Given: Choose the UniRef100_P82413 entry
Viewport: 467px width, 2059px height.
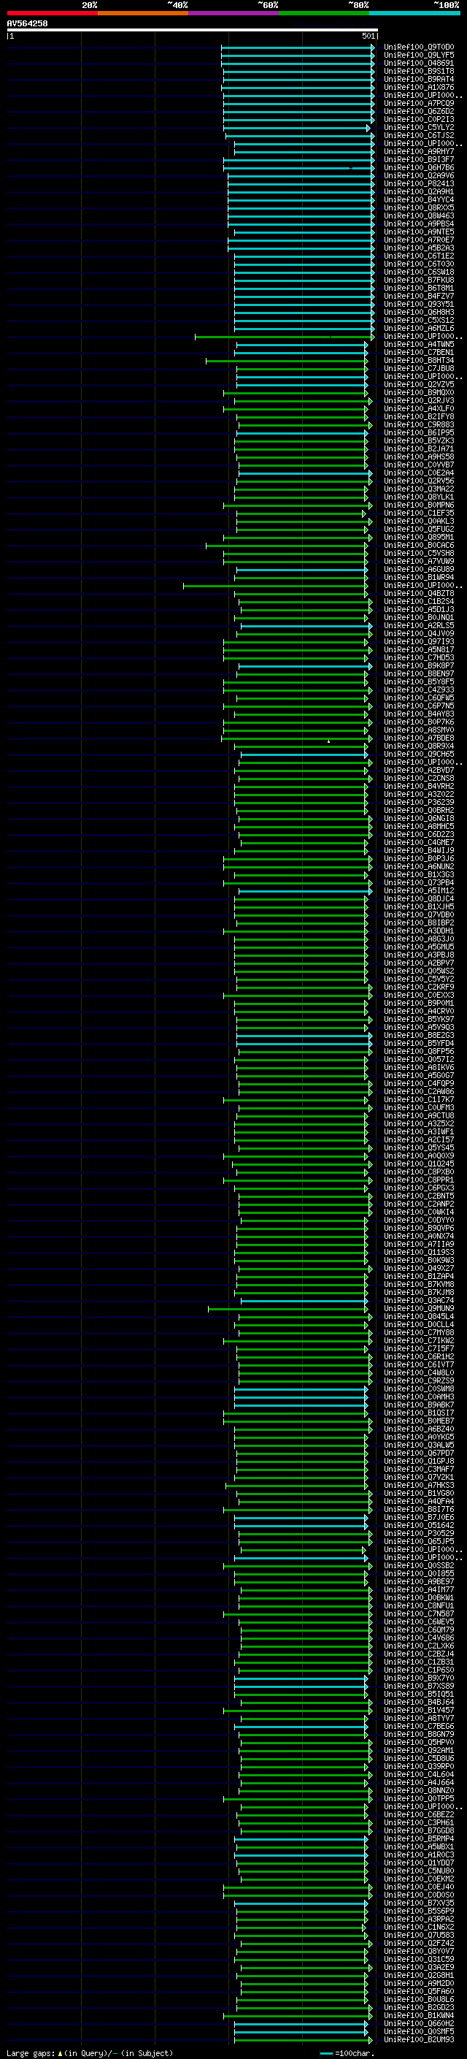Looking at the screenshot, I should pyautogui.click(x=418, y=183).
